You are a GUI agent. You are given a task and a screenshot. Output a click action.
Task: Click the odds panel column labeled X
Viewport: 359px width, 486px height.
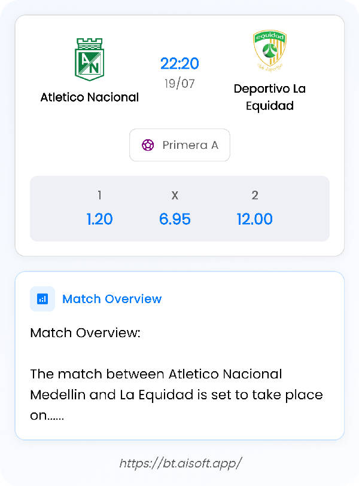175,195
